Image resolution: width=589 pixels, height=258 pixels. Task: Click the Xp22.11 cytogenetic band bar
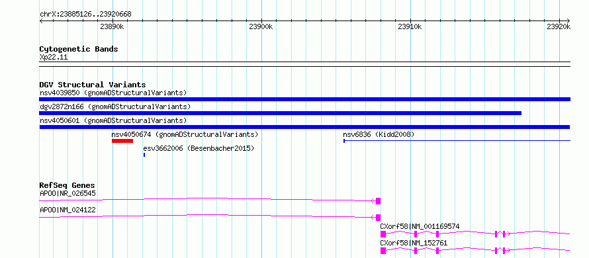point(304,64)
